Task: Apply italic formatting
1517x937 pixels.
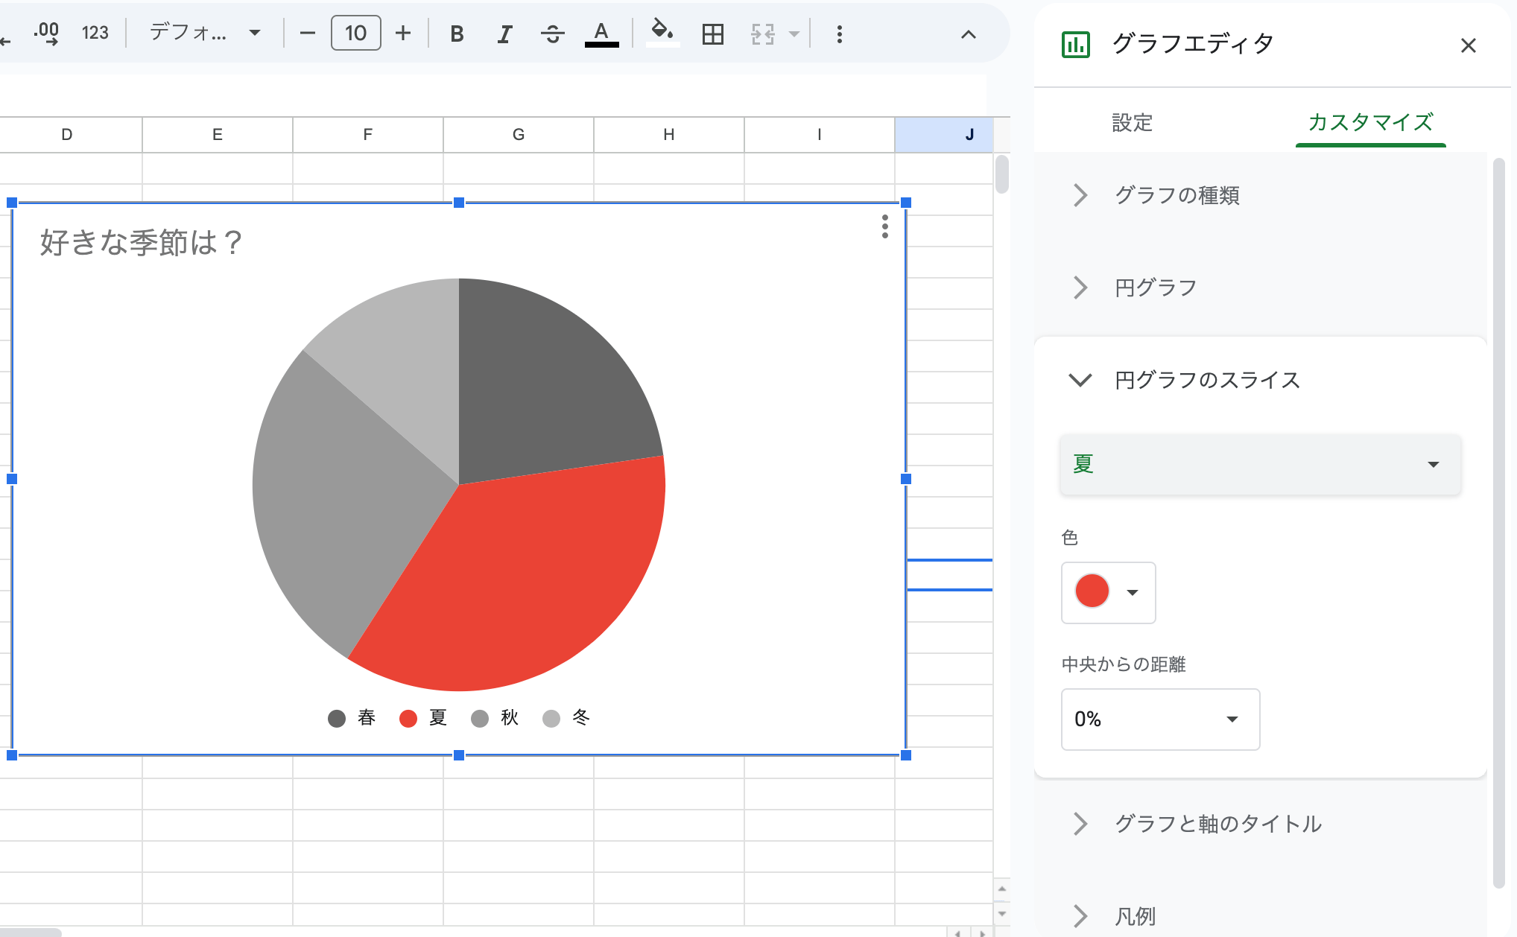Action: point(504,34)
